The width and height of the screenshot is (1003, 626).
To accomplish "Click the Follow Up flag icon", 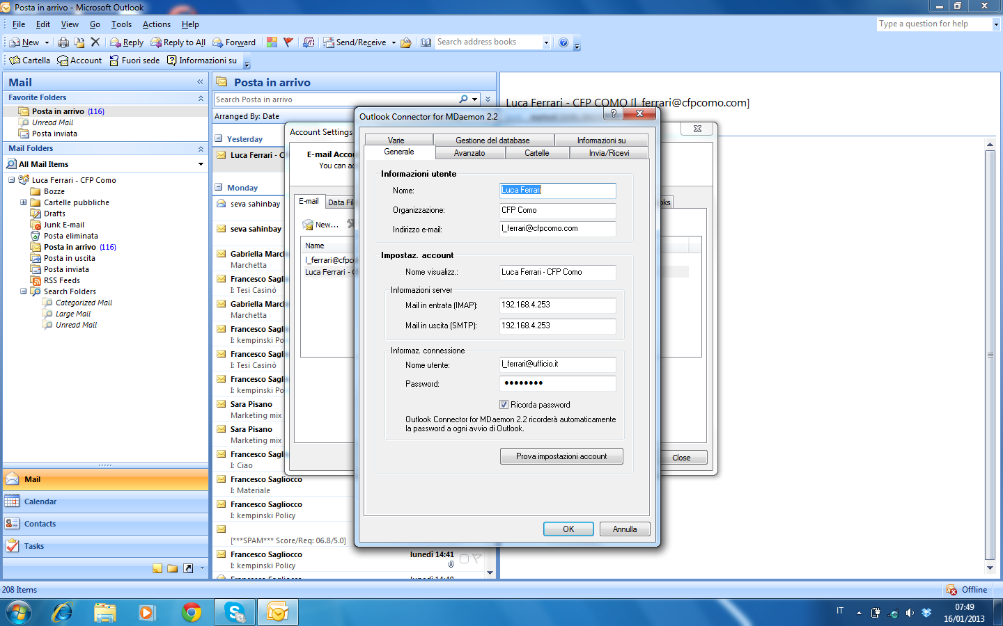I will pos(288,42).
